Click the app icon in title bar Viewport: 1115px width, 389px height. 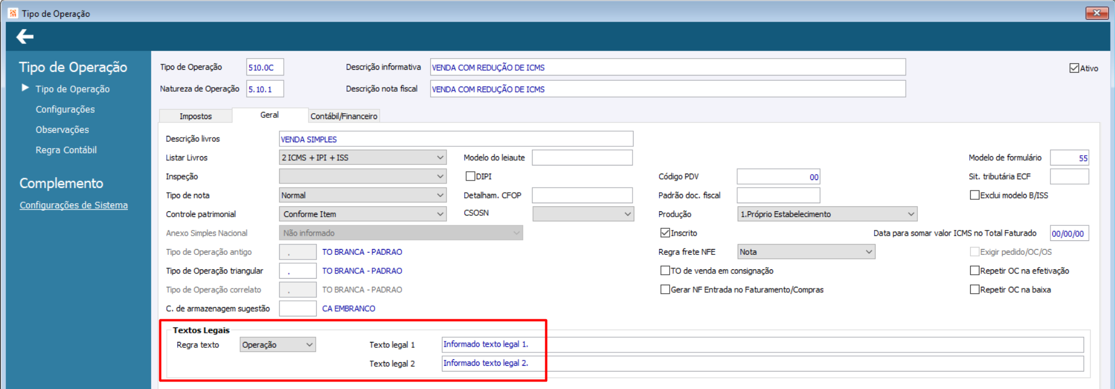point(13,13)
